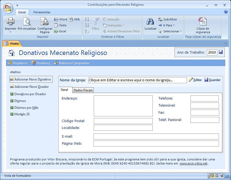
Task: Open the Modelo 25 report
Action: coord(20,114)
